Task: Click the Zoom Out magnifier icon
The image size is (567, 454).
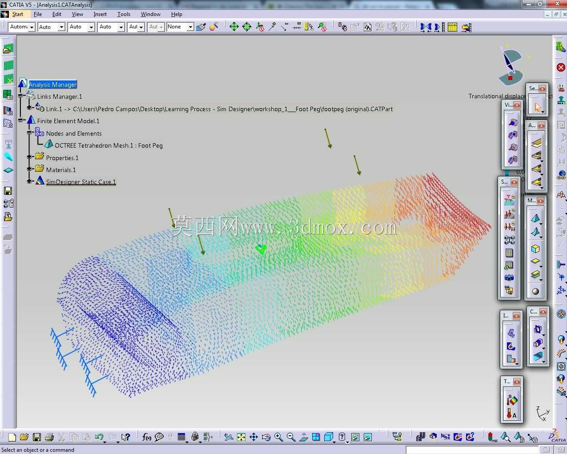Action: click(291, 437)
